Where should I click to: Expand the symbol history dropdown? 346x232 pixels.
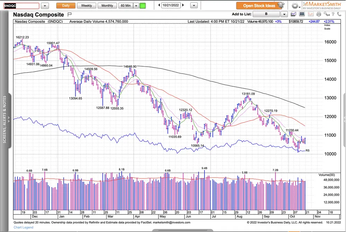coord(45,6)
